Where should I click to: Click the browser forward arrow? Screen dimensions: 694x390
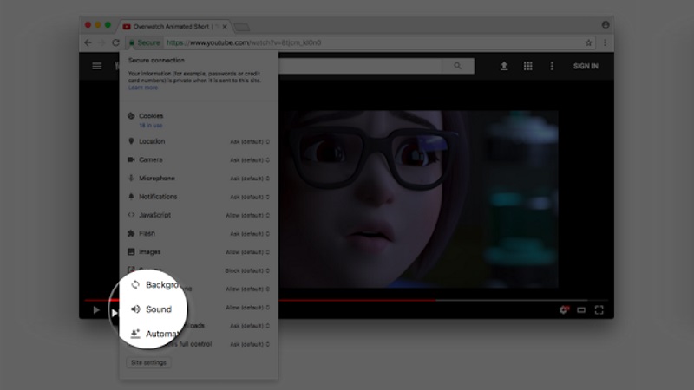tap(101, 42)
